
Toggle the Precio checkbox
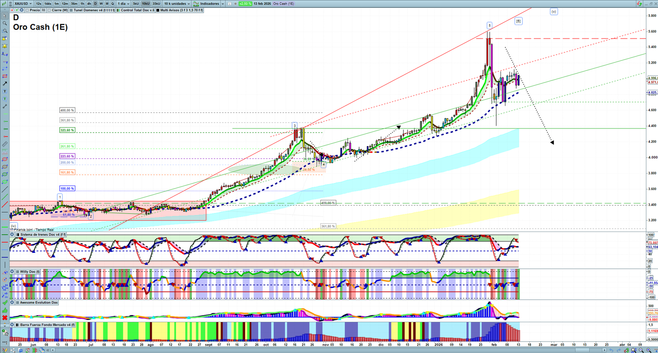coord(27,10)
